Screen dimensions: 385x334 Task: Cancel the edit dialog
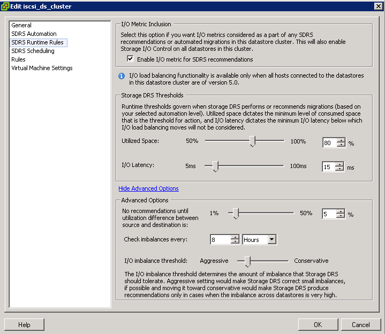tap(361, 325)
